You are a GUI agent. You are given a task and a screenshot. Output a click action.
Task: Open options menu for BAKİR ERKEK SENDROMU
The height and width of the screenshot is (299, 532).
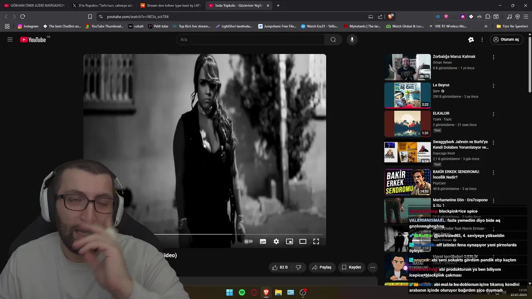pos(493,172)
